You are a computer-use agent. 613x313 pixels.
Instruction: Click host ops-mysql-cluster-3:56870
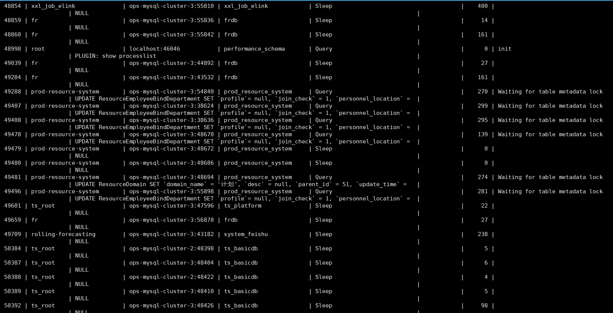(x=171, y=220)
